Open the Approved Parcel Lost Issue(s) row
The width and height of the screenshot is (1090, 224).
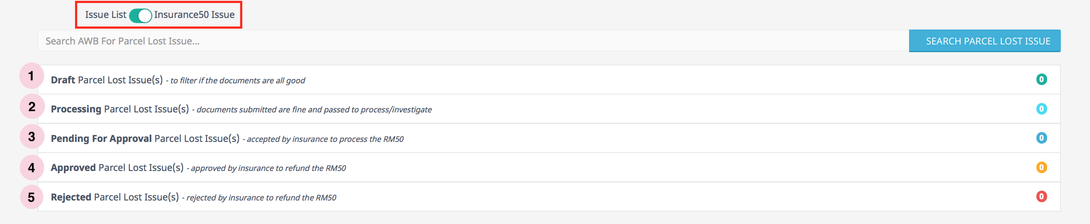tap(117, 168)
